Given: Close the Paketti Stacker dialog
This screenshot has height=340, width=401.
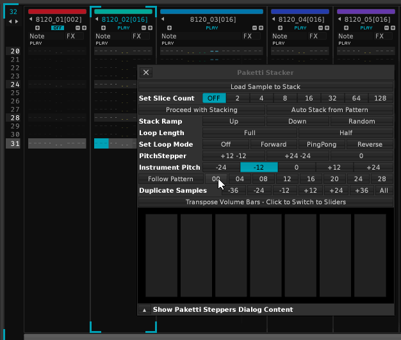Looking at the screenshot, I should point(146,73).
